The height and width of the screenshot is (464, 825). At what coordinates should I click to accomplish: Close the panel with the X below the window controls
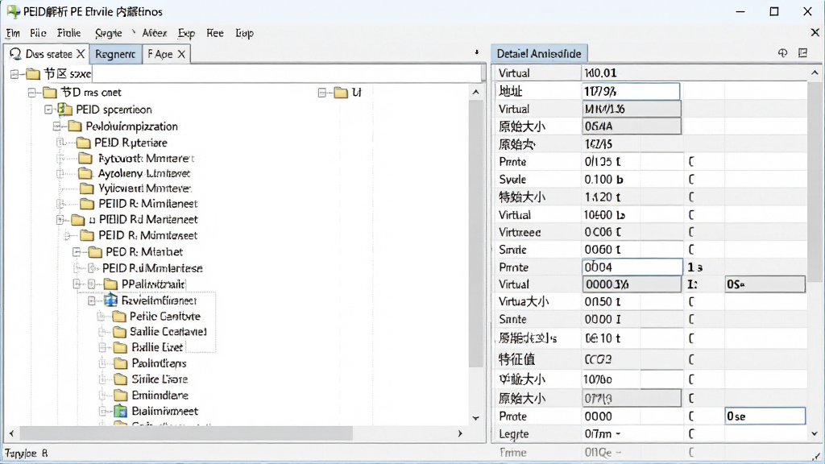(x=815, y=32)
